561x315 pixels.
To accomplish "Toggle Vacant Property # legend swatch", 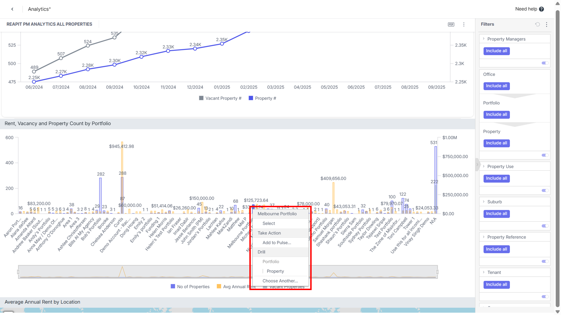I will click(201, 98).
